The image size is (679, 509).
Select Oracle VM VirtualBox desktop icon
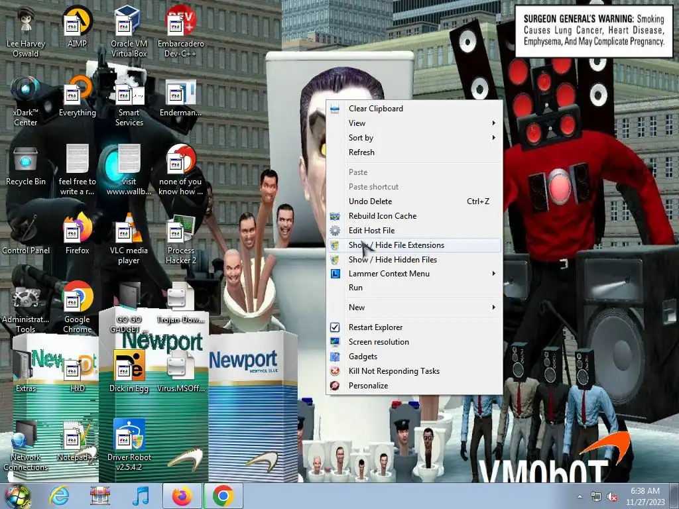click(x=129, y=32)
